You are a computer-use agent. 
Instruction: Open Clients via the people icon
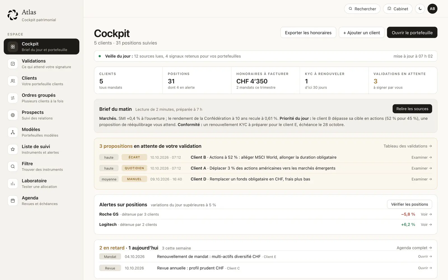[13, 81]
